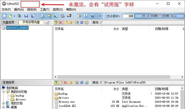Click the Help question mark icon
This screenshot has height=109, width=185.
pos(92,16)
